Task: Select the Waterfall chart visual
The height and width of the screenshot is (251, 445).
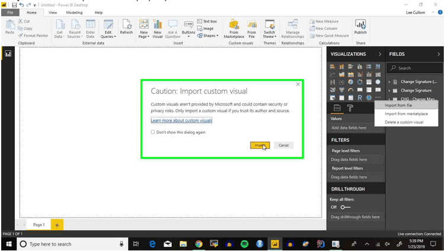Action: [x=332, y=82]
